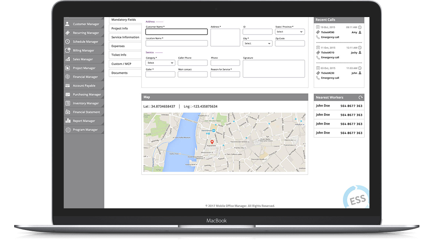Open the Schedule Manager clock icon
This screenshot has height=240, width=434.
point(68,42)
